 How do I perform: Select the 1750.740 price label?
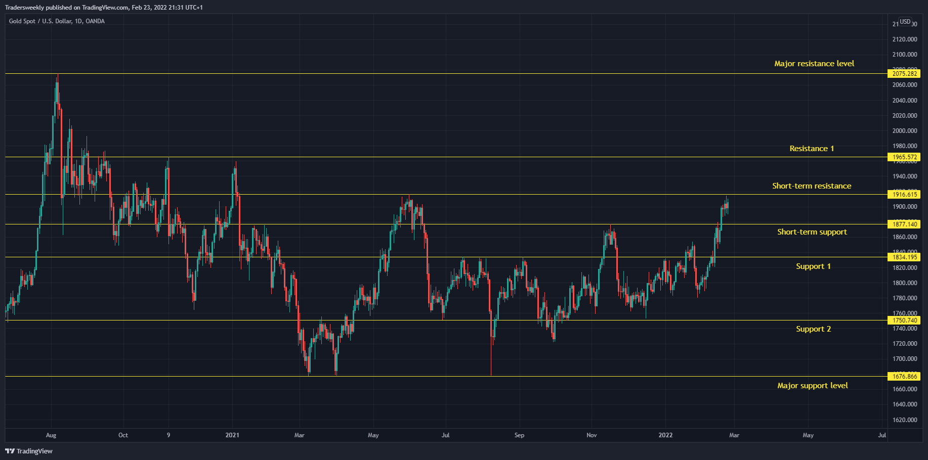(x=904, y=320)
